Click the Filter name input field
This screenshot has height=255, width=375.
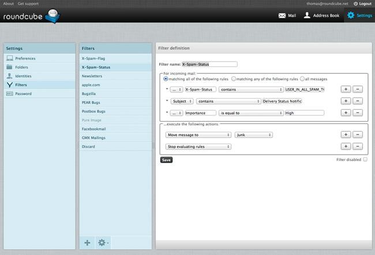209,64
